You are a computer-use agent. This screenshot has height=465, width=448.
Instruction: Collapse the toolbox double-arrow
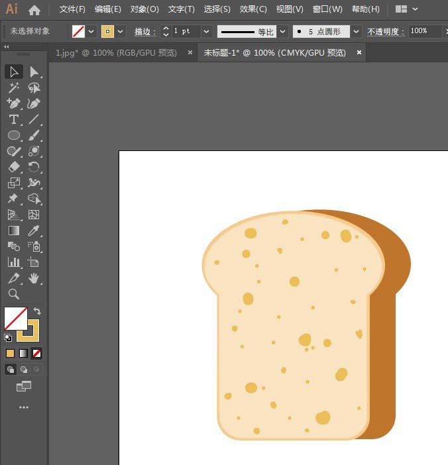coord(6,47)
